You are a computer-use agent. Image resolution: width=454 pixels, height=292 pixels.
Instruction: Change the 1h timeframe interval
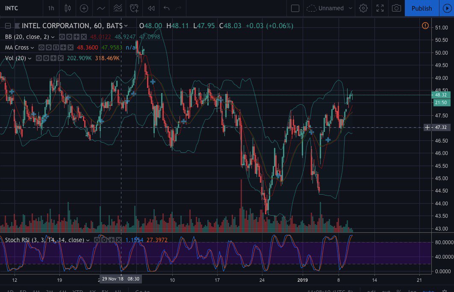(51, 8)
